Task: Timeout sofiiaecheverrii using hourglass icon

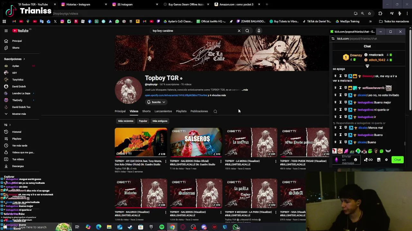Action: pos(340,88)
